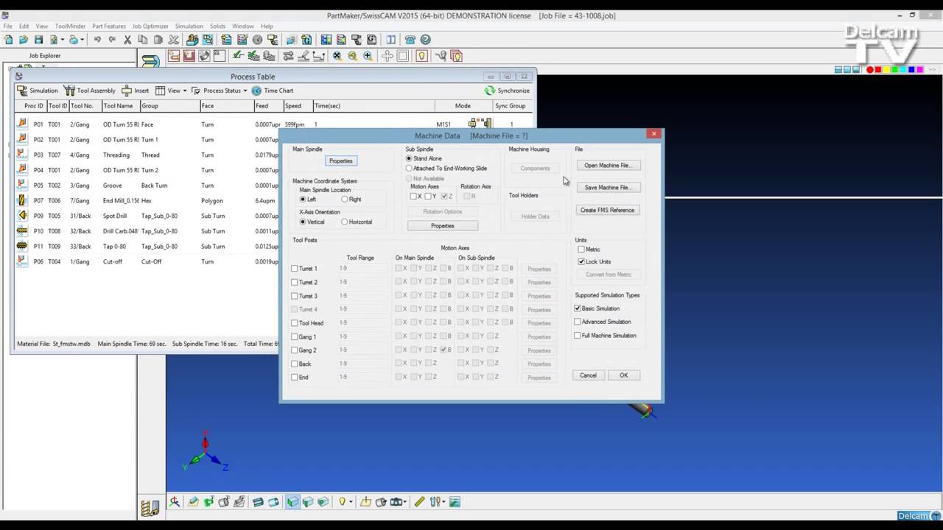Screen dimensions: 943x530
Task: Click the Help question mark icon
Action: [425, 40]
